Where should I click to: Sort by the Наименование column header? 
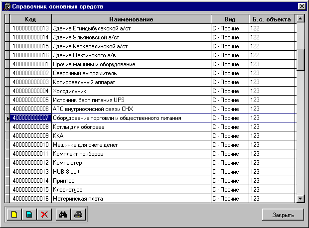point(131,19)
